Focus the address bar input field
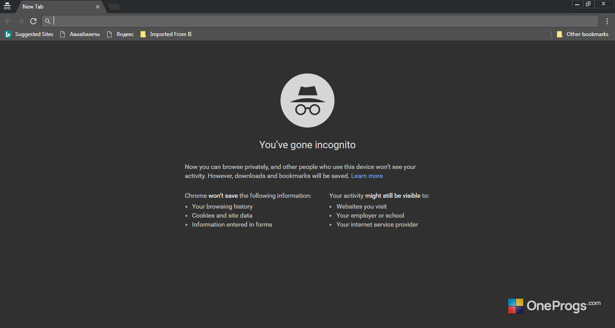Screen dimensions: 615x328 tap(320, 21)
